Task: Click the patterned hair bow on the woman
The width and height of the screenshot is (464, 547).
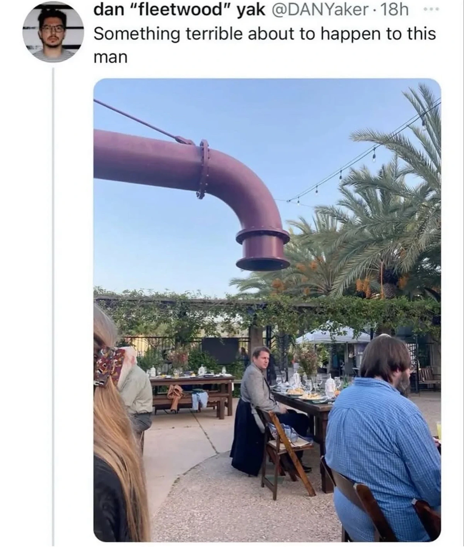Action: [x=108, y=365]
